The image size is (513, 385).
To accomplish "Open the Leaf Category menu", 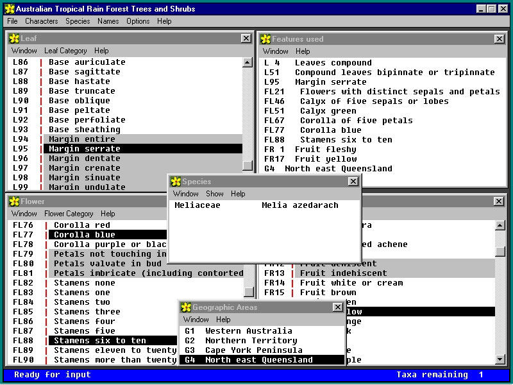I will (65, 51).
